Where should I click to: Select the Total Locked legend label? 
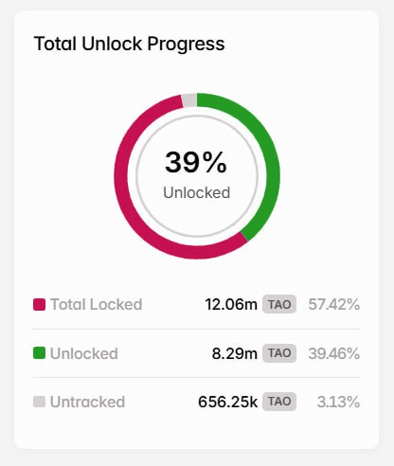[x=97, y=304]
